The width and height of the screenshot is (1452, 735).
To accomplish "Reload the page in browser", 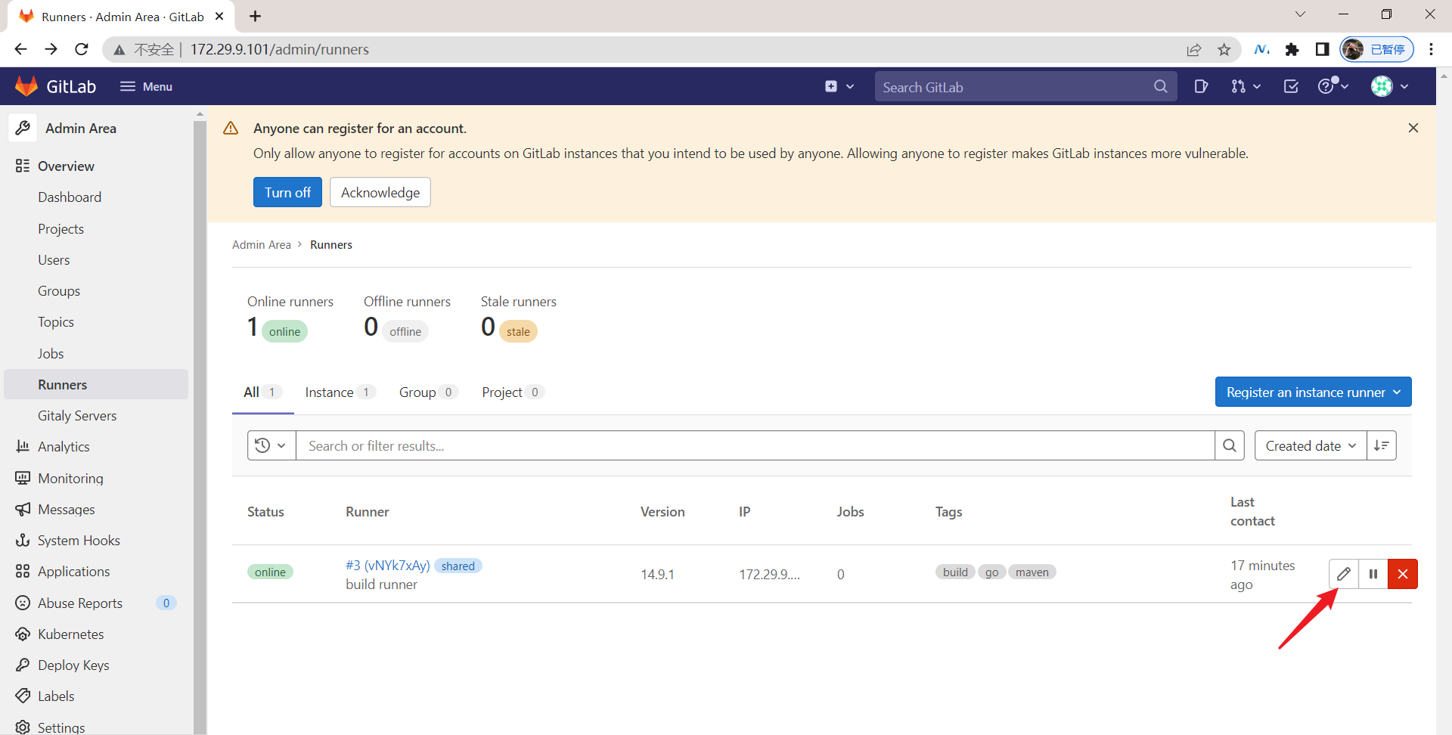I will click(x=82, y=49).
